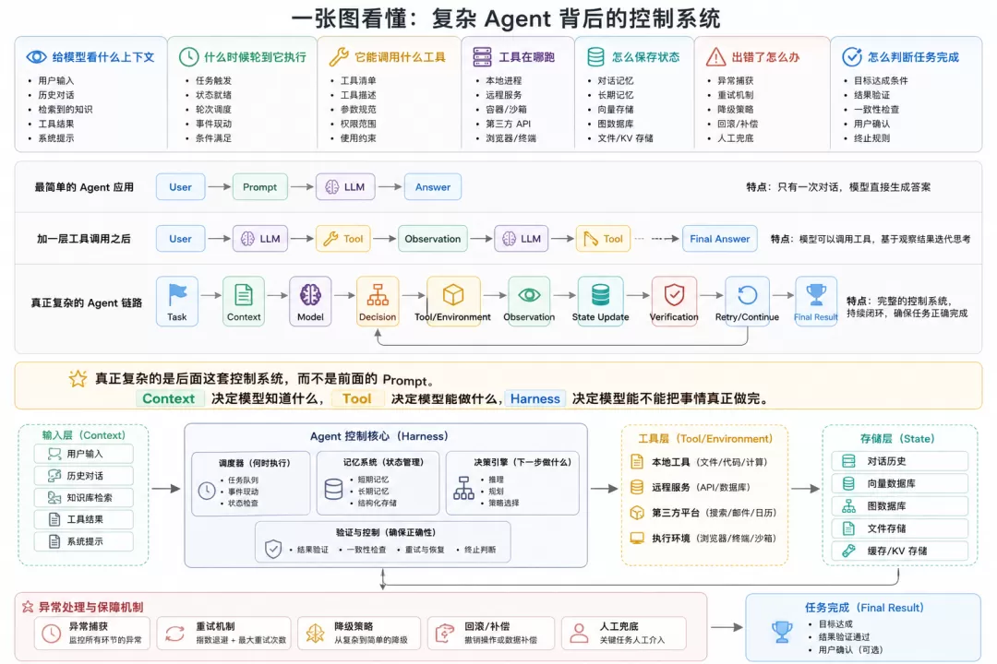This screenshot has height=664, width=997.
Task: Click 文件存储 item in 存储层
Action: coord(900,528)
